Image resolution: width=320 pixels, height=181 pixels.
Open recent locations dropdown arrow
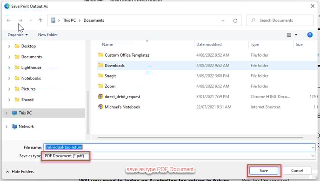point(31,20)
